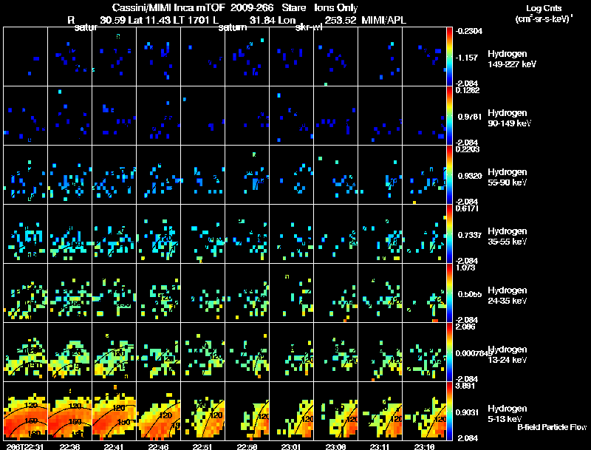Click the '0.0007849' colorbar value

point(474,353)
